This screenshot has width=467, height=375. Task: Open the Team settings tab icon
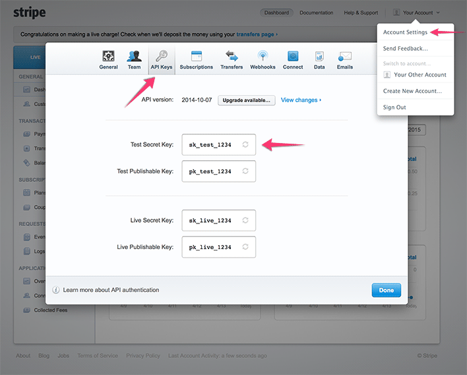tap(134, 55)
